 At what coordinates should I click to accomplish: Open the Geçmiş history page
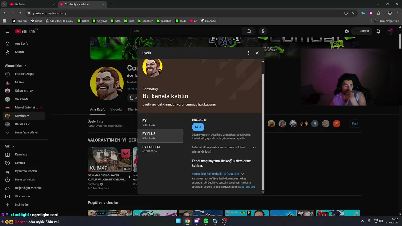(x=24, y=163)
